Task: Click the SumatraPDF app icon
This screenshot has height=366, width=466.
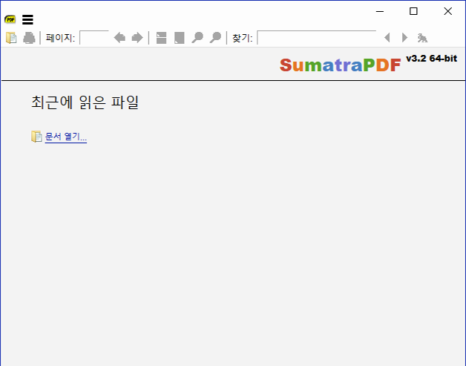Action: [x=10, y=19]
